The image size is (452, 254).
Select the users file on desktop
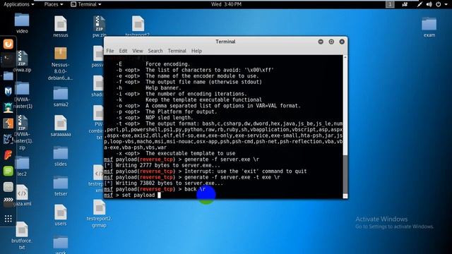pyautogui.click(x=61, y=215)
